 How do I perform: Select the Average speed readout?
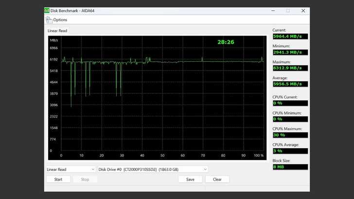pos(290,84)
